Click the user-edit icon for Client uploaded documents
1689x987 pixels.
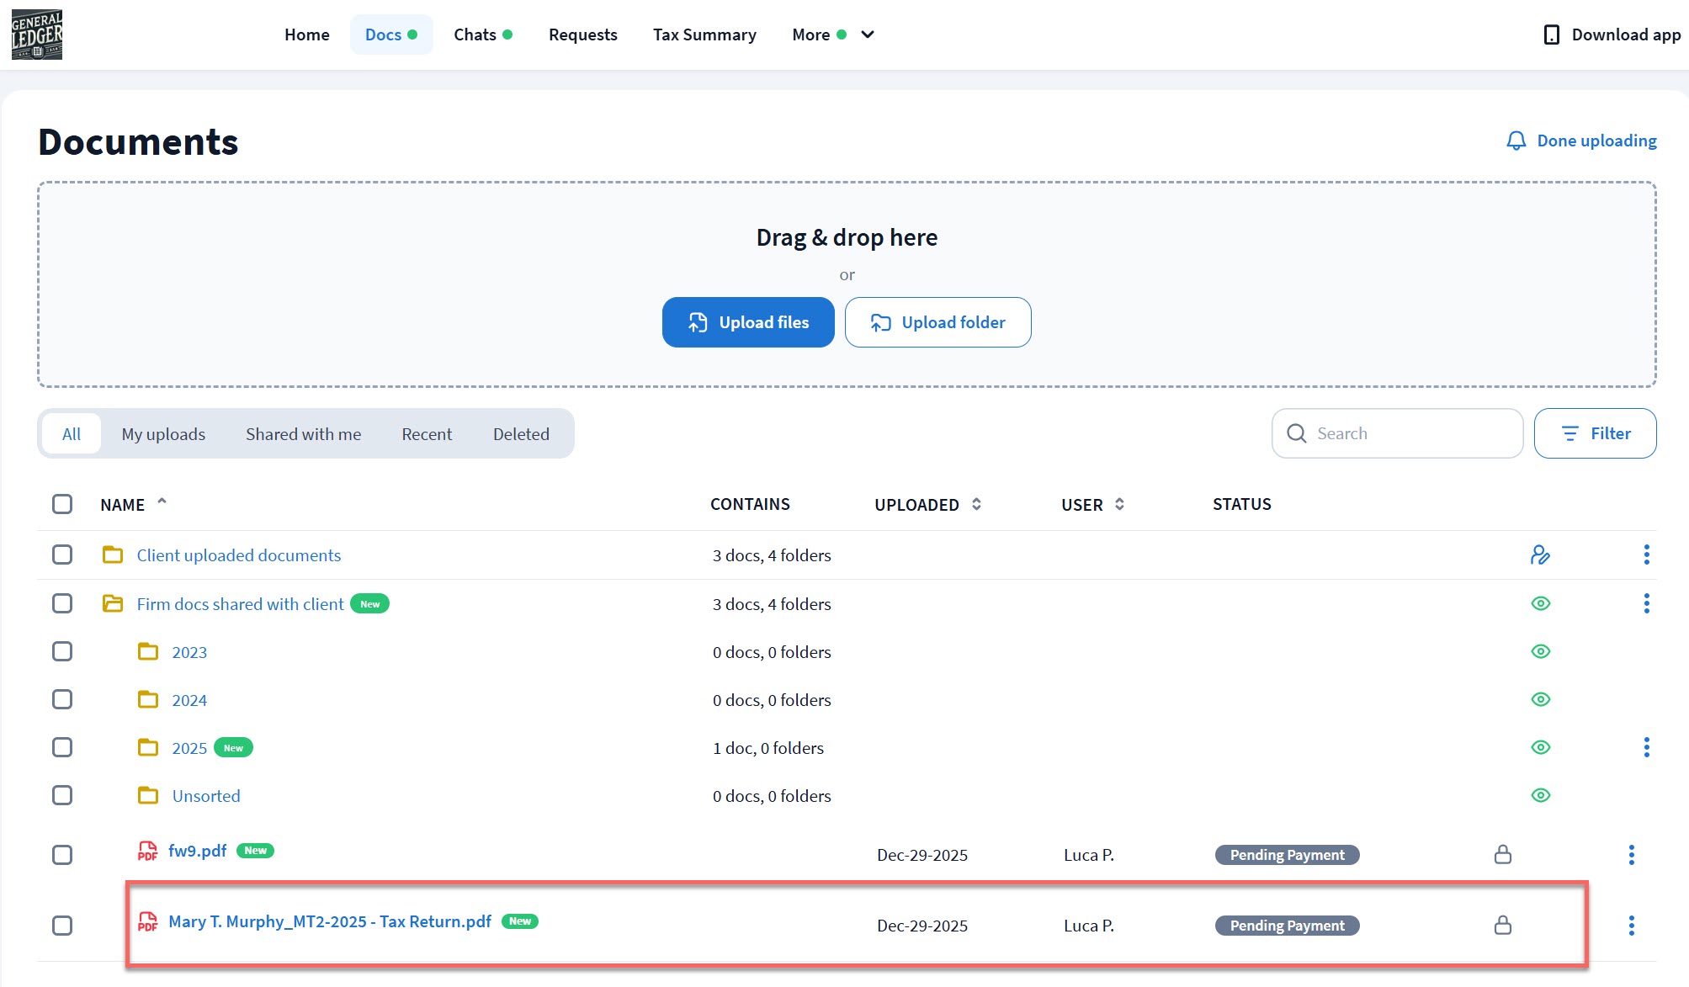pos(1540,555)
